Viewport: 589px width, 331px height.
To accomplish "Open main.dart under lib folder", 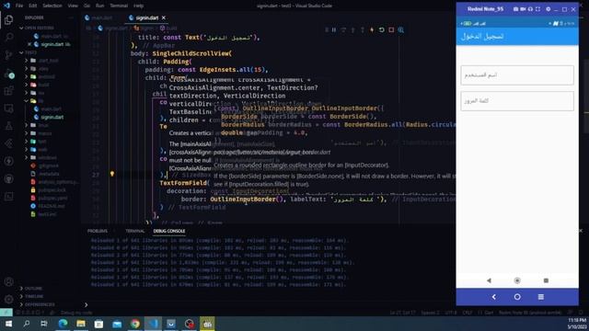I will [52, 108].
